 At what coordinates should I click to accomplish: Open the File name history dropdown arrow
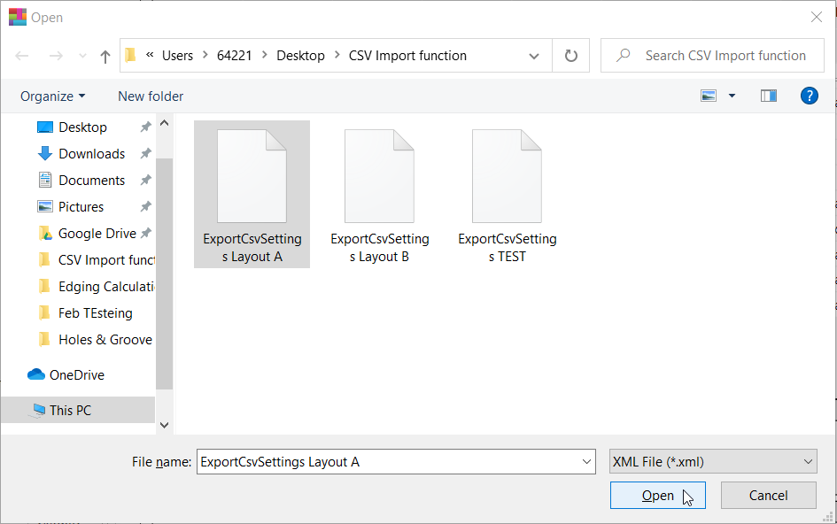[586, 461]
